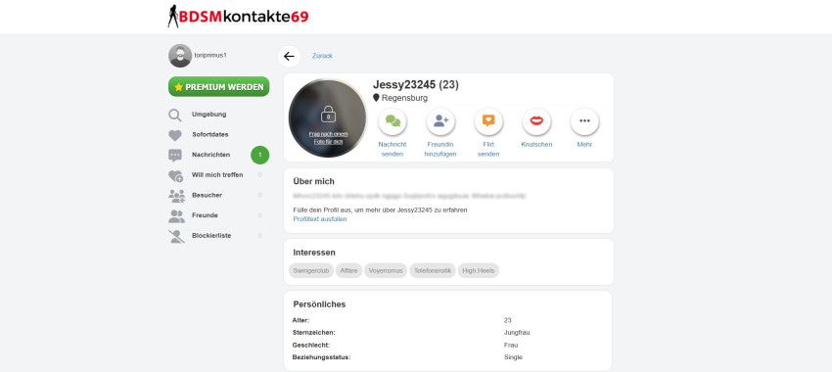Click the Flirt senden heart-message icon
832x372 pixels.
point(488,121)
